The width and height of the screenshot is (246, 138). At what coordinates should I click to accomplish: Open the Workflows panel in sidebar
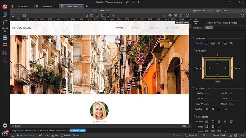[x=5, y=30]
